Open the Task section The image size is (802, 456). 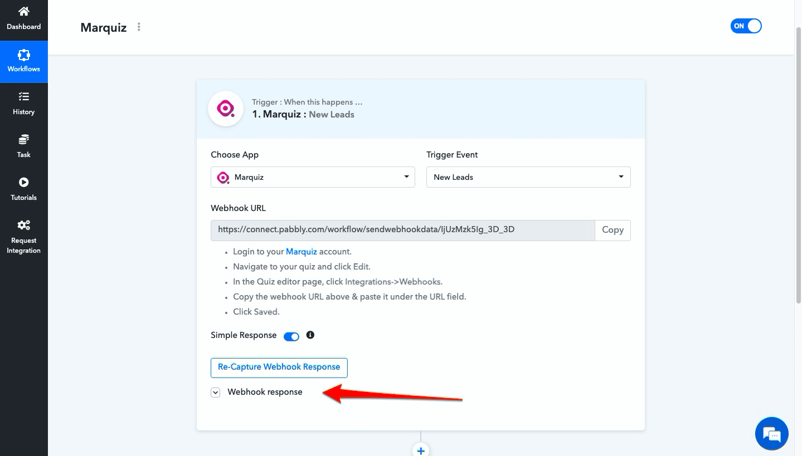(23, 146)
